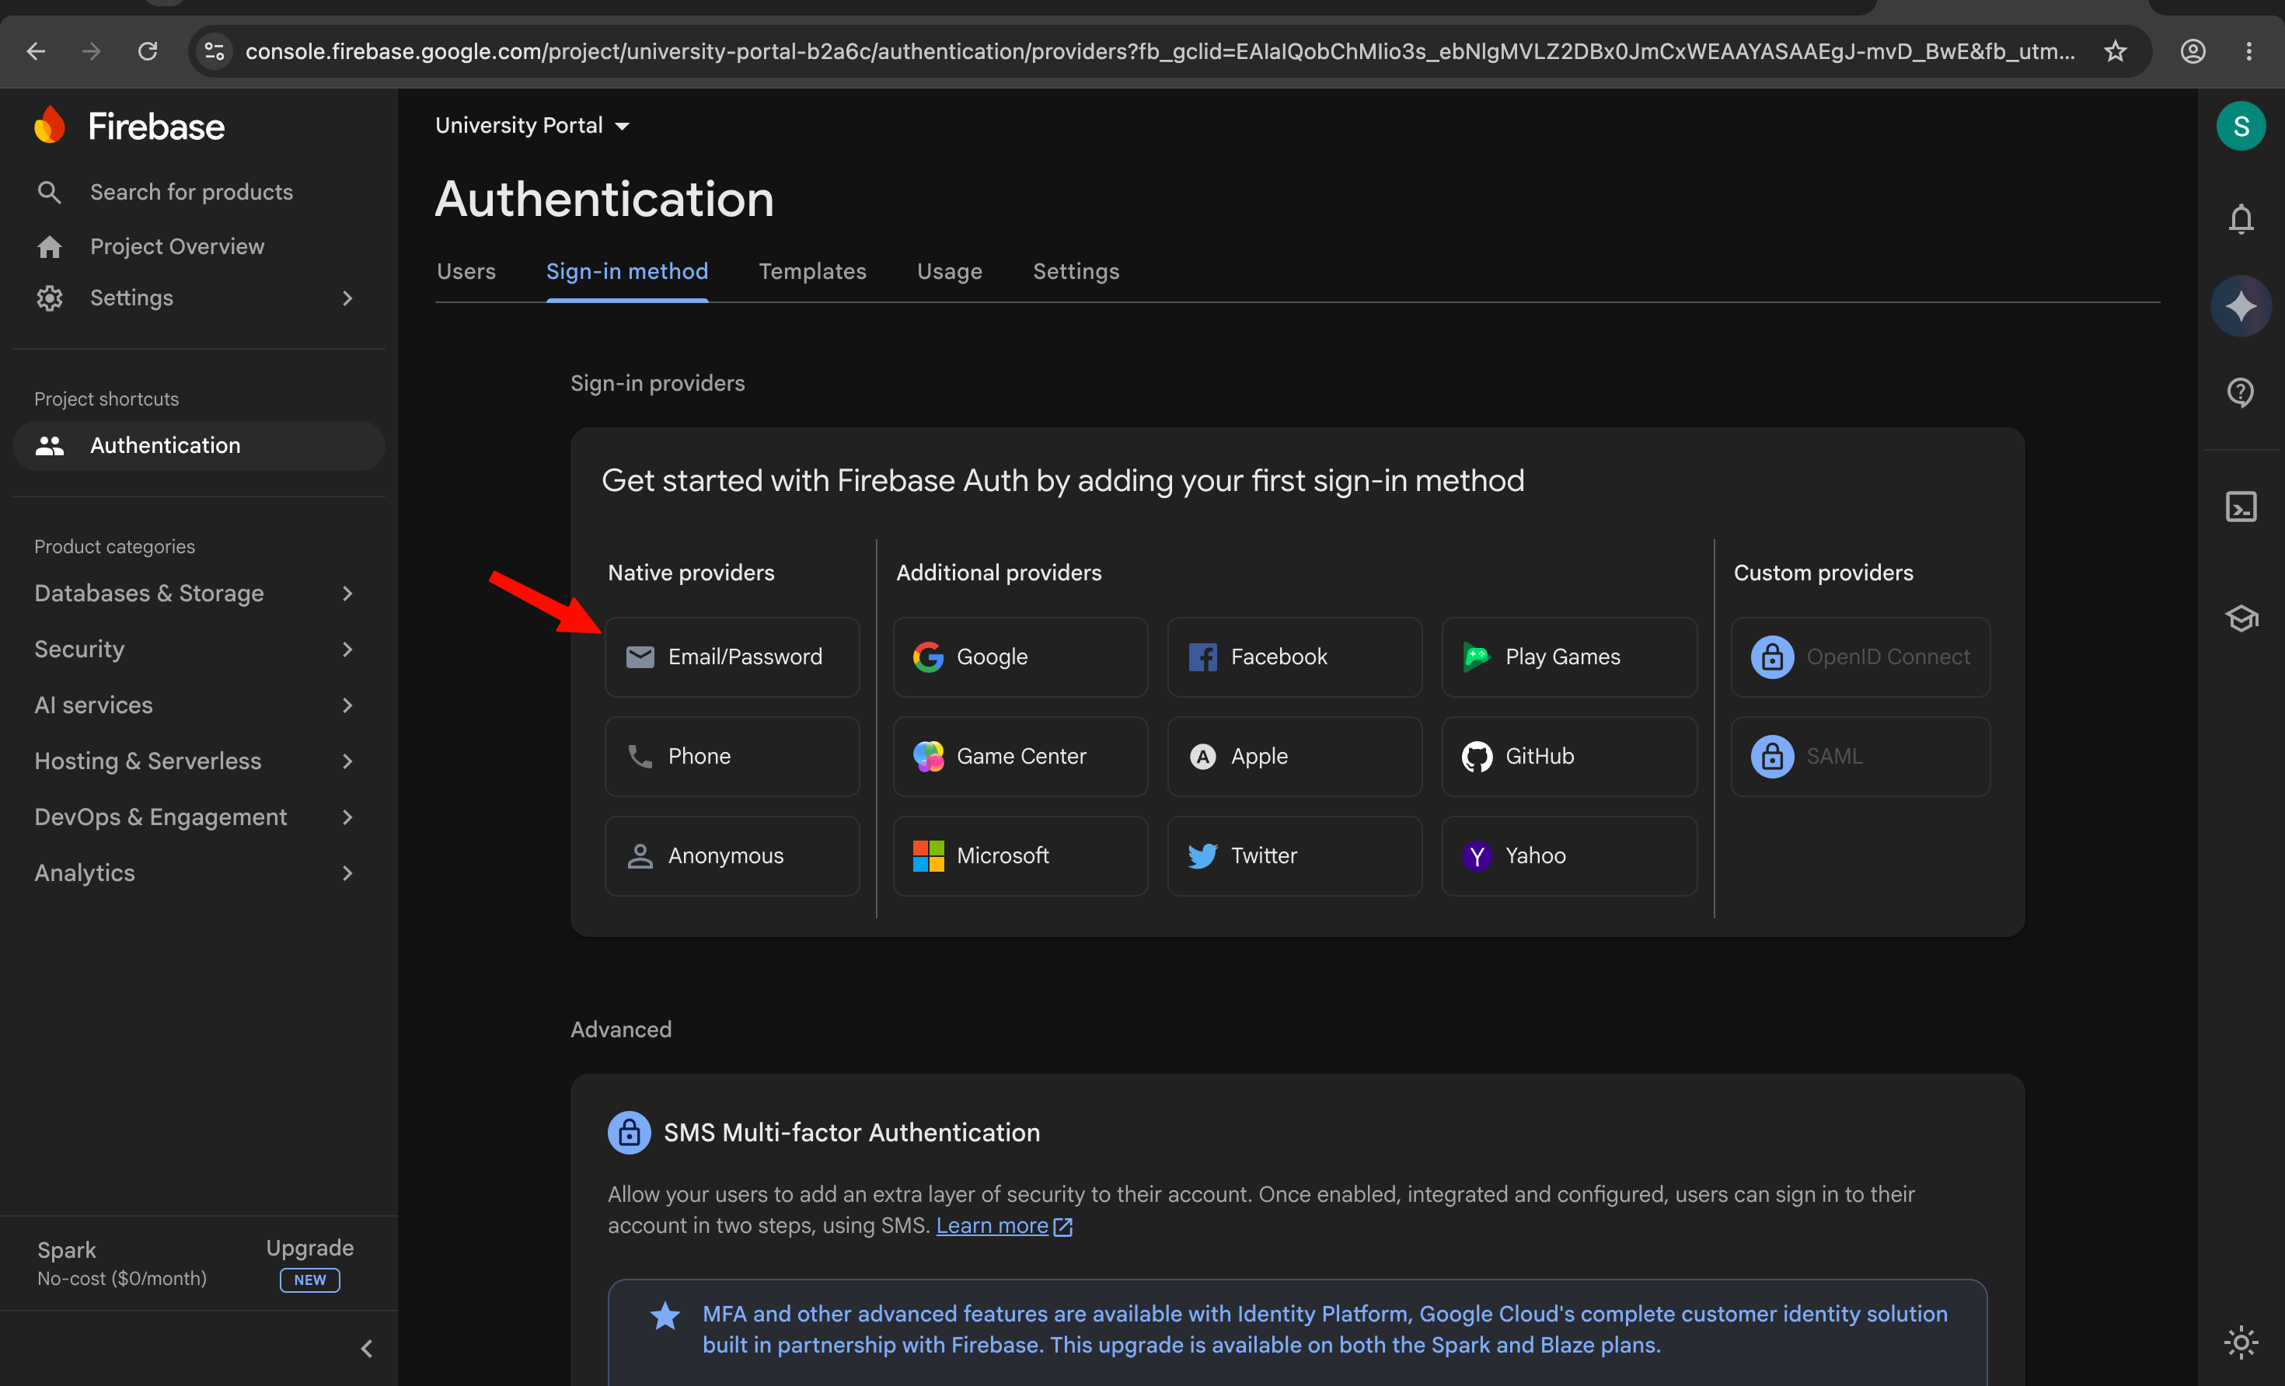Open Gemini sparkle assistant icon
The width and height of the screenshot is (2285, 1386).
pos(2241,306)
